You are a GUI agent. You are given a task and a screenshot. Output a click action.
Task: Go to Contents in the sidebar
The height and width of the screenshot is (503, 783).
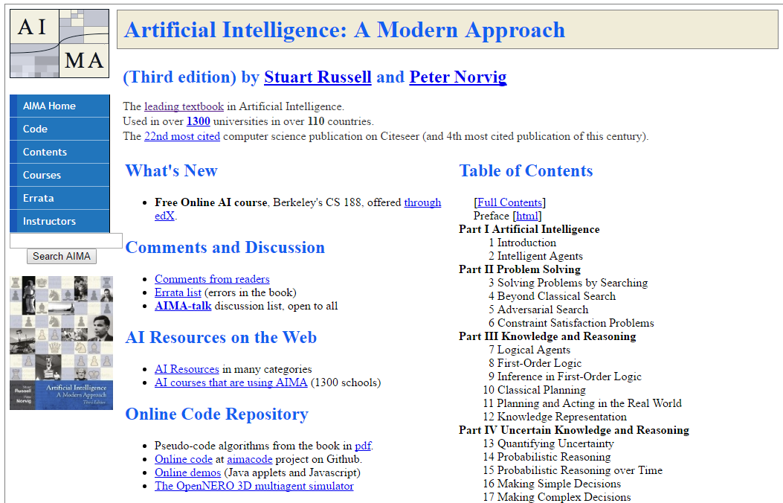click(x=60, y=152)
